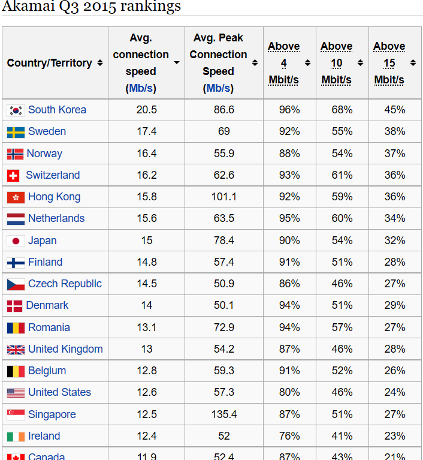Click the Czech Republic flag icon
This screenshot has height=460, width=423.
coord(16,284)
